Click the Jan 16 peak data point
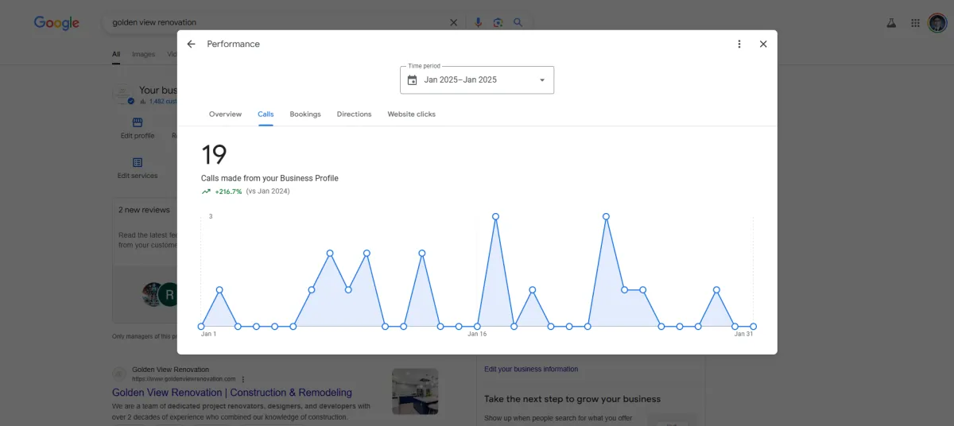 point(495,216)
